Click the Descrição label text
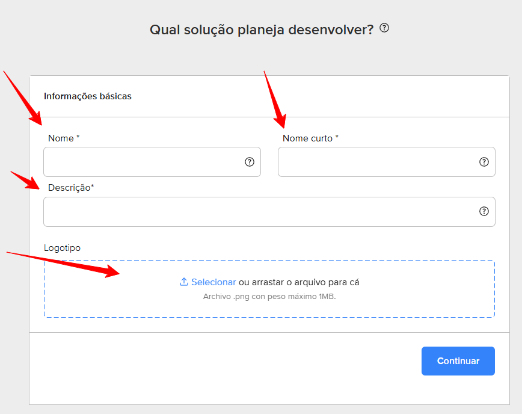Image resolution: width=522 pixels, height=414 pixels. coord(69,188)
